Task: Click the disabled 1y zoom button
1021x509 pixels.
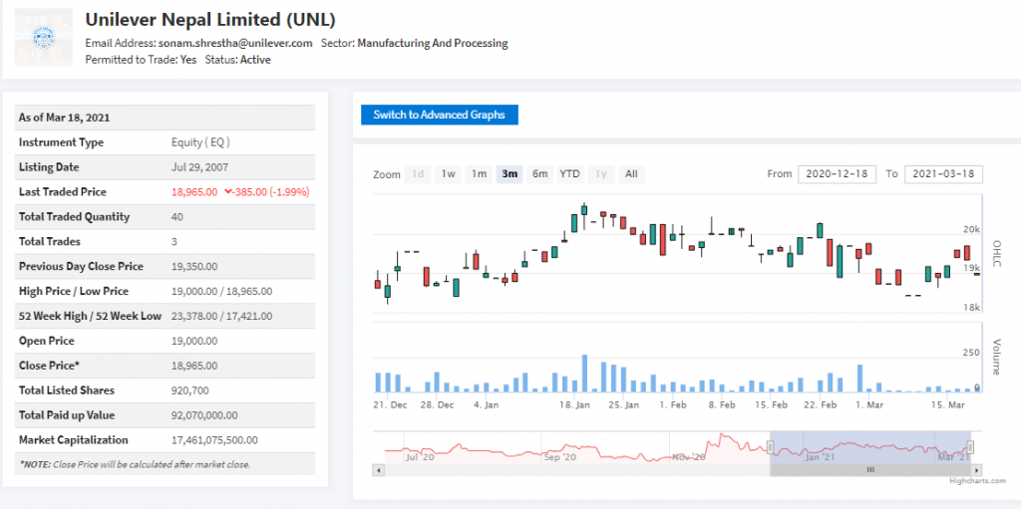Action: pos(601,173)
